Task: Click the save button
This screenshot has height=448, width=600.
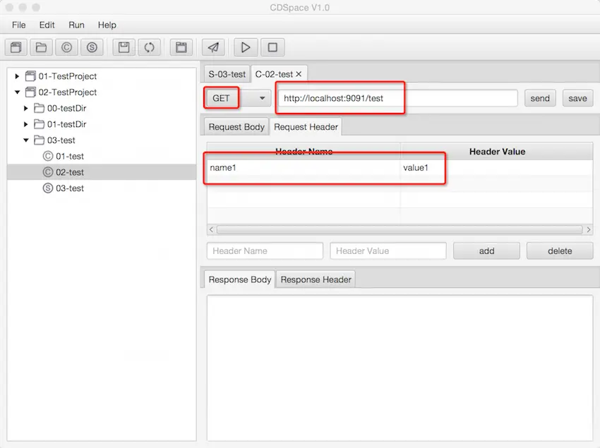Action: (x=577, y=98)
